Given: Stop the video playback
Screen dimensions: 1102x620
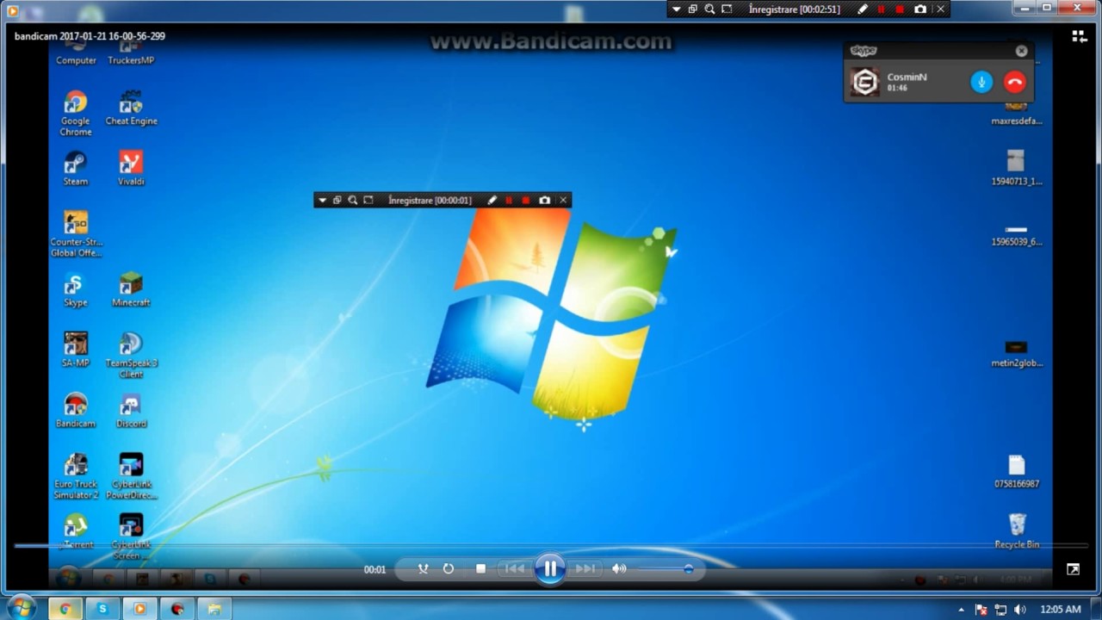Looking at the screenshot, I should [x=480, y=569].
